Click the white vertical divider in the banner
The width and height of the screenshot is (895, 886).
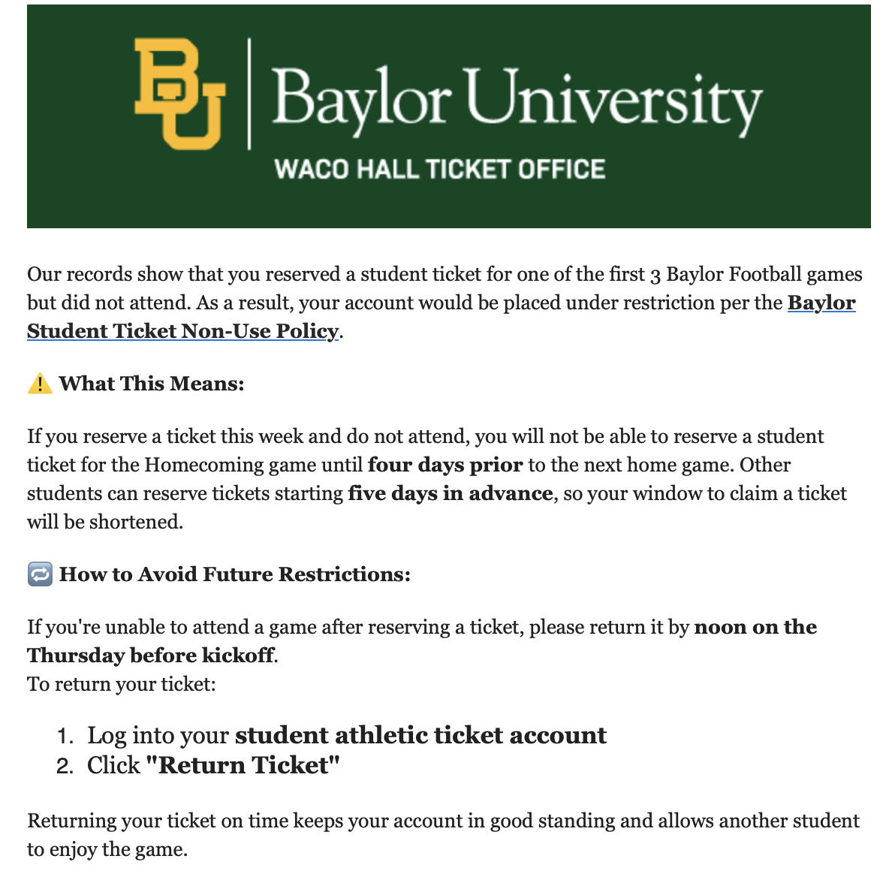click(x=249, y=94)
